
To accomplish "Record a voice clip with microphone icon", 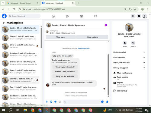I will [x=47, y=102].
